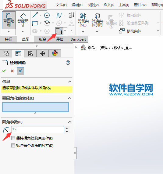This screenshot has height=174, width=163.
Task: Open the Line tool dropdown arrow
Action: [41, 15]
